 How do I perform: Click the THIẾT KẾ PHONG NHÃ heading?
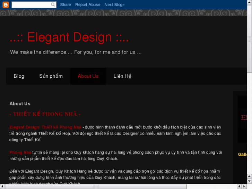pos(45,114)
